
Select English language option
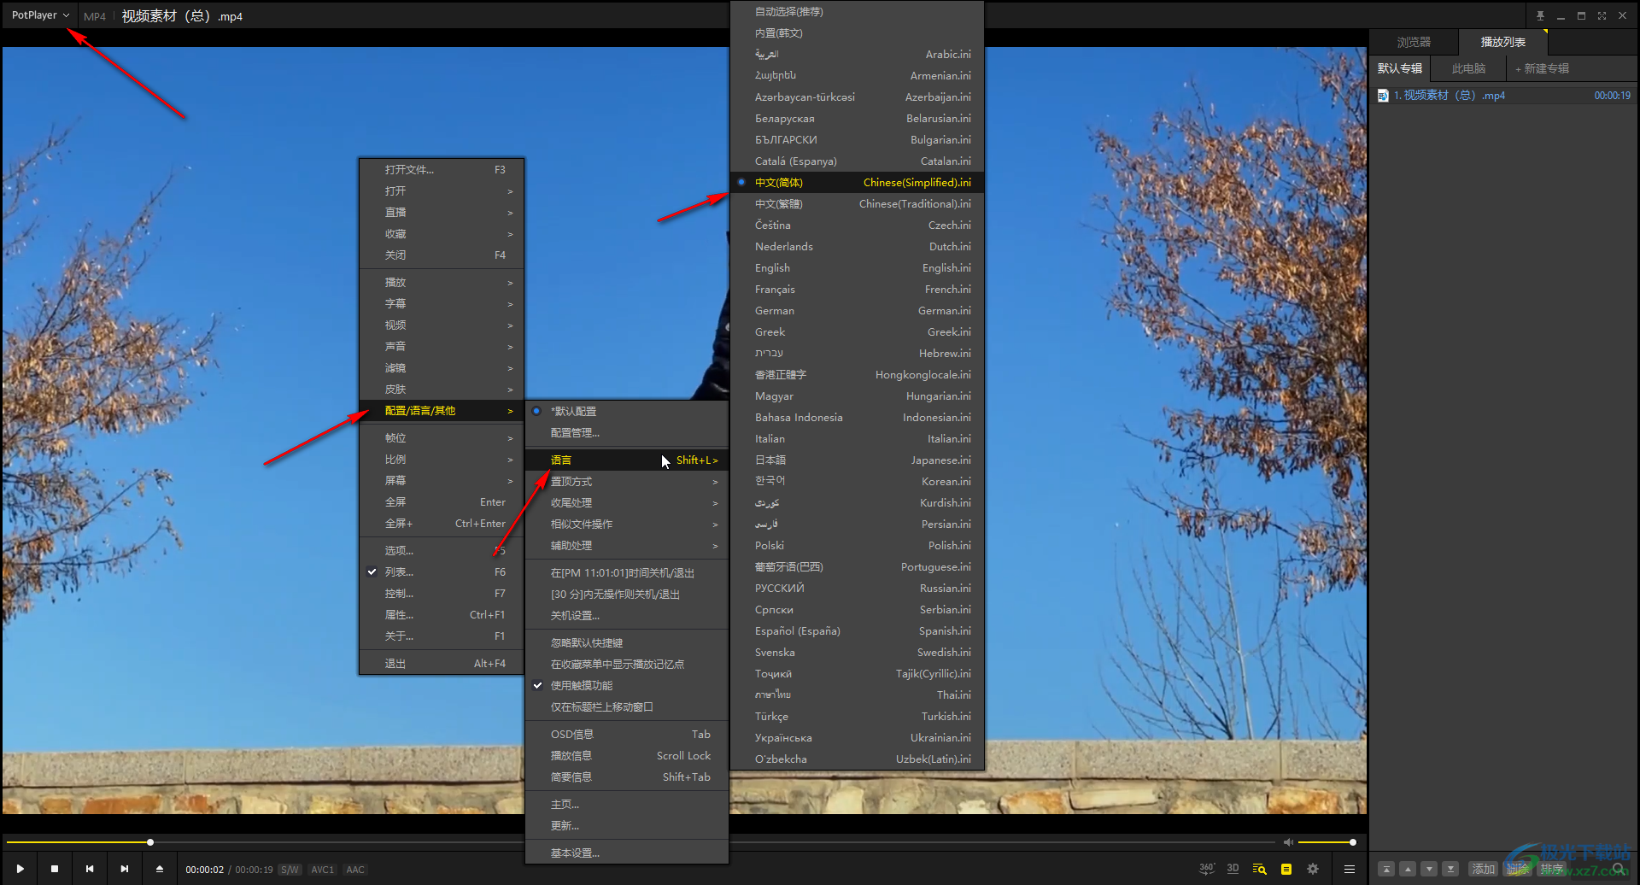click(x=858, y=268)
